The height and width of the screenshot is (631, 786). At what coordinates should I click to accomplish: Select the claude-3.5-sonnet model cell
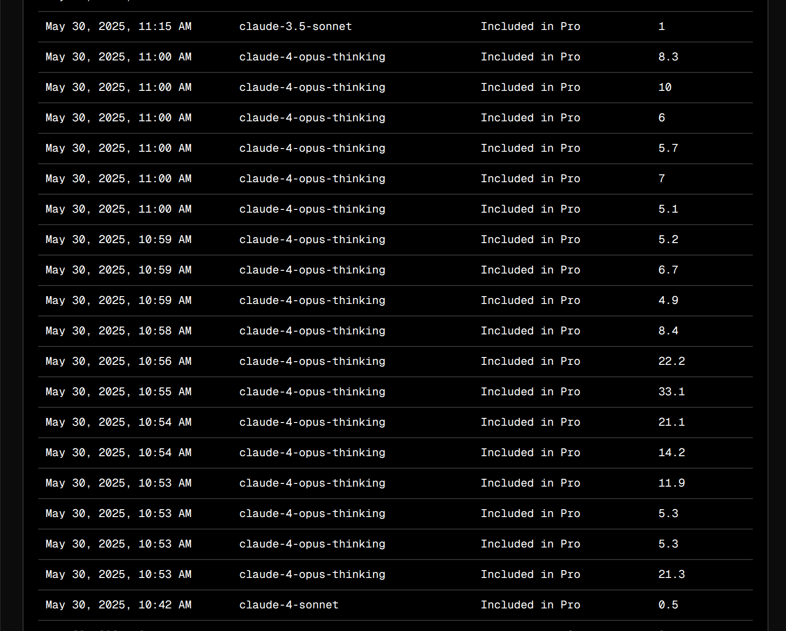(295, 27)
